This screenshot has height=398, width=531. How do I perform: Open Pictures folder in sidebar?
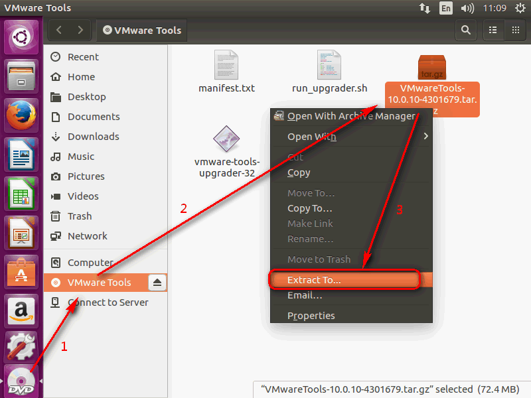106,176
